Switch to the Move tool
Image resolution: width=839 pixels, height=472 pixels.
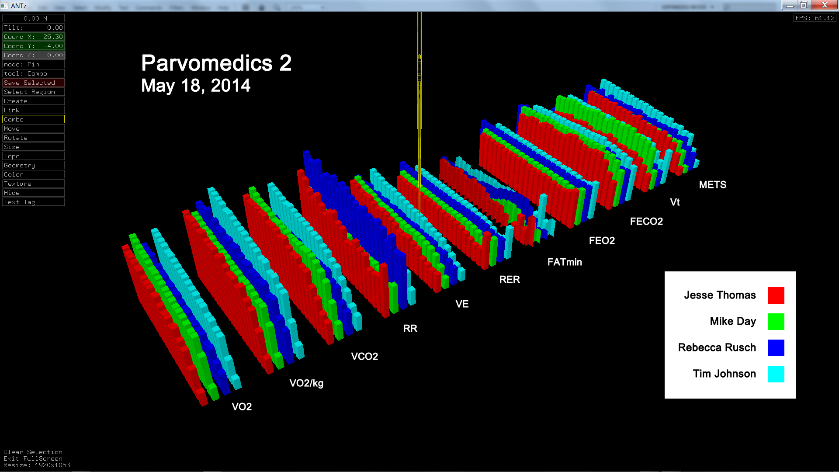pyautogui.click(x=33, y=128)
